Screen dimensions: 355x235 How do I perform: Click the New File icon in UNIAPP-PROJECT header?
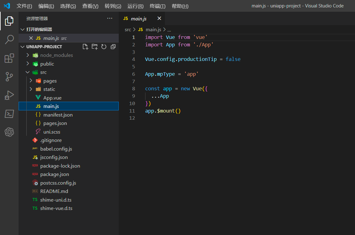pos(85,47)
